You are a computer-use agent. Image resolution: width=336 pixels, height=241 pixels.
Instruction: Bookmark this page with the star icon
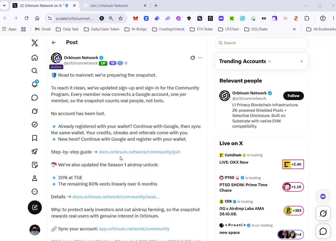click(x=120, y=18)
